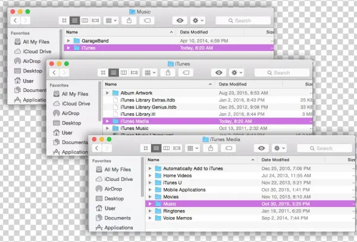The image size is (357, 242).
Task: Click share button in iTunes window
Action: [x=168, y=72]
